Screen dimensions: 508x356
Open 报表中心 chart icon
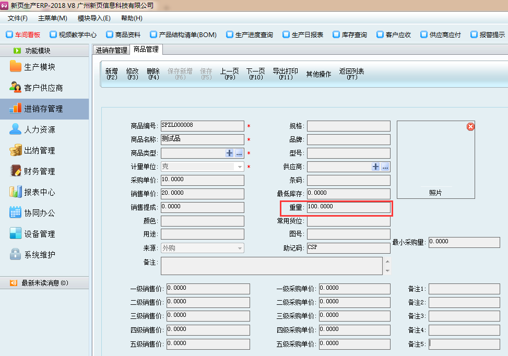tap(15, 192)
